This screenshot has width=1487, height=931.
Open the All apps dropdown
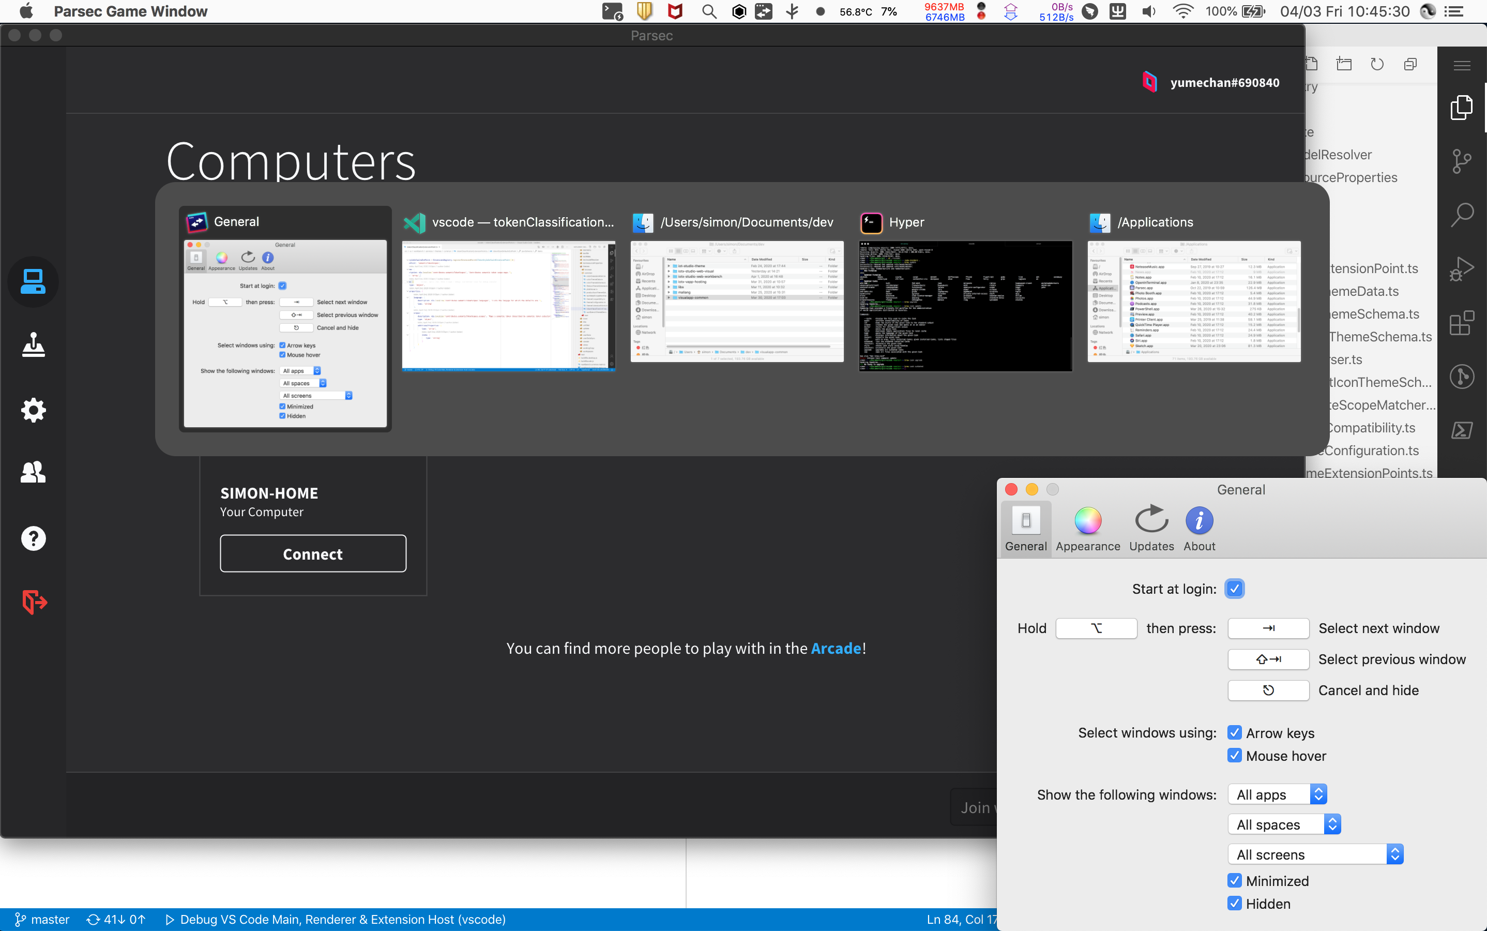pos(1277,794)
